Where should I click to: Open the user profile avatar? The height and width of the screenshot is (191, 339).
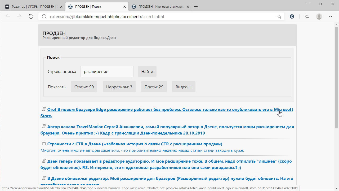point(319,16)
